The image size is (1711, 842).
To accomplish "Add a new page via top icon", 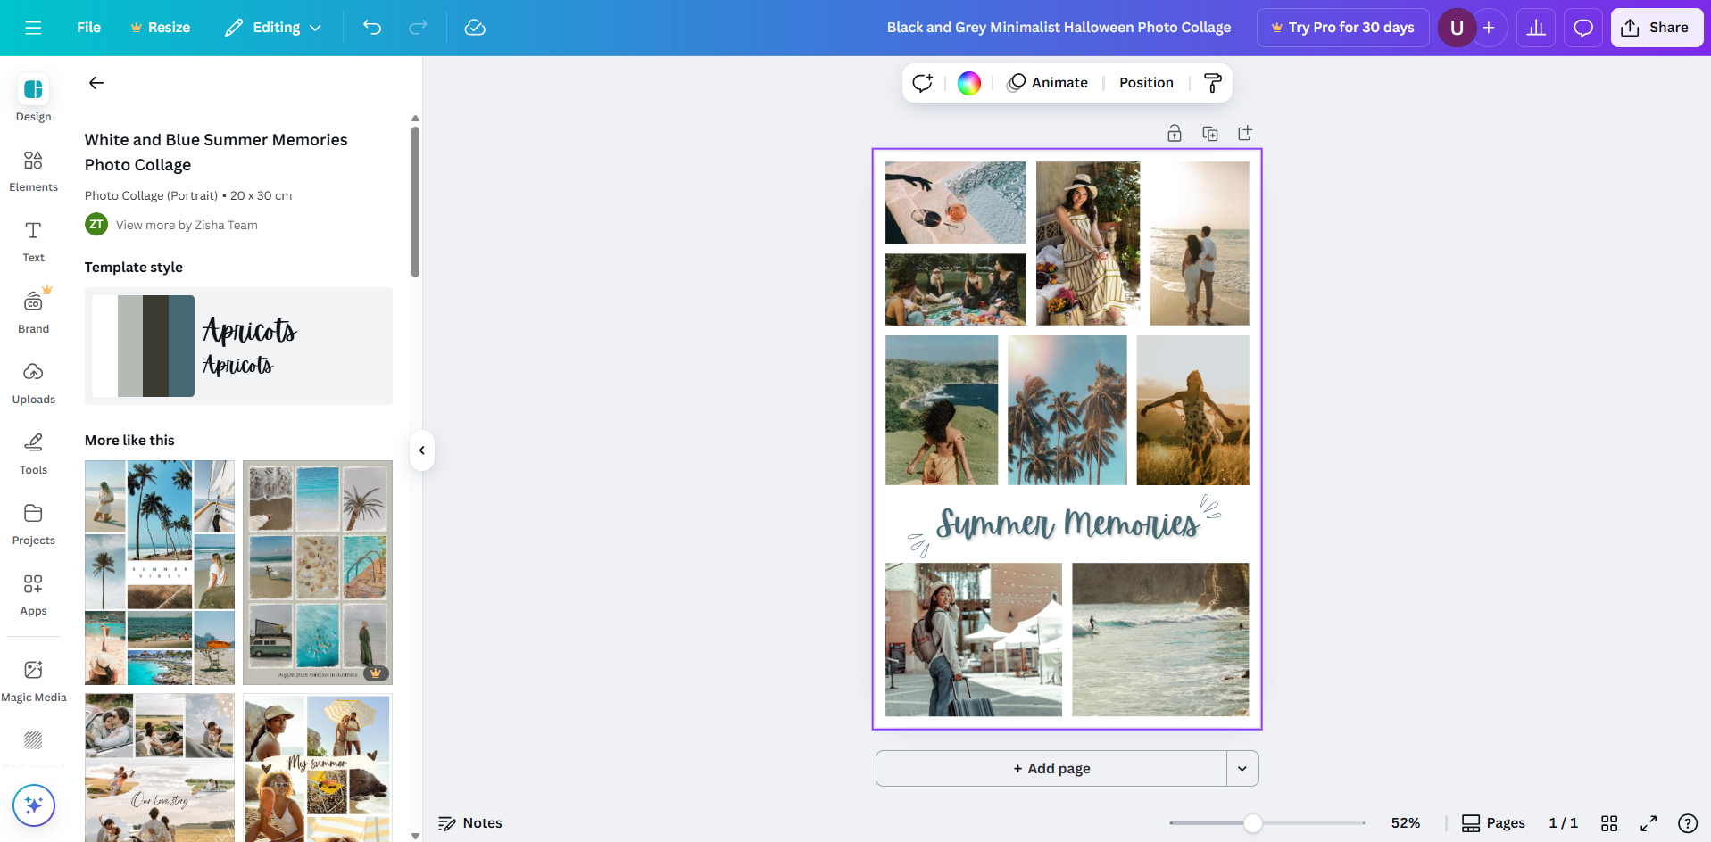I will [1245, 134].
